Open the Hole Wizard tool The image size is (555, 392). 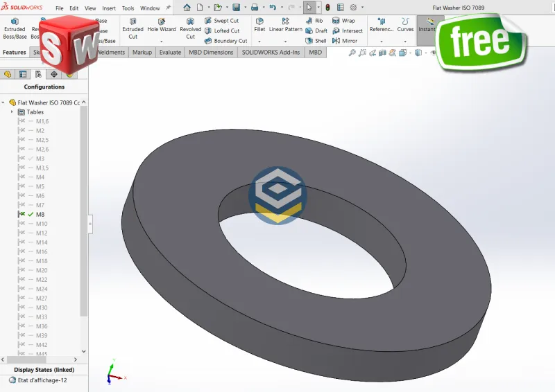point(162,28)
